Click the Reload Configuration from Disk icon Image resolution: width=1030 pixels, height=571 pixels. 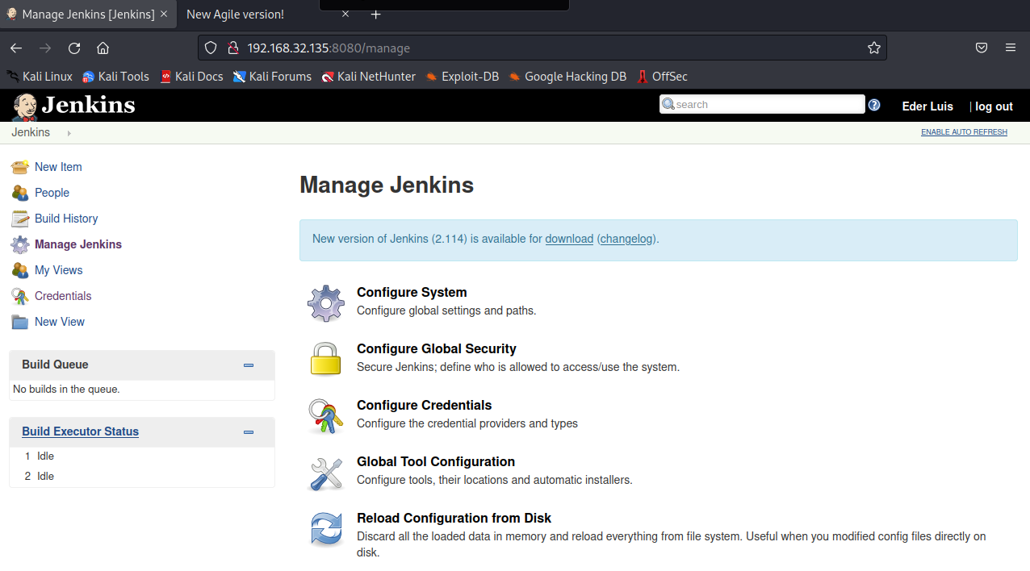[x=326, y=530]
